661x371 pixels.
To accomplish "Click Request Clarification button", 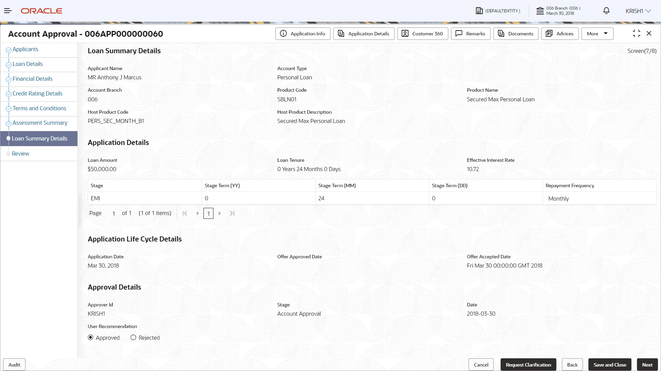I will [528, 365].
